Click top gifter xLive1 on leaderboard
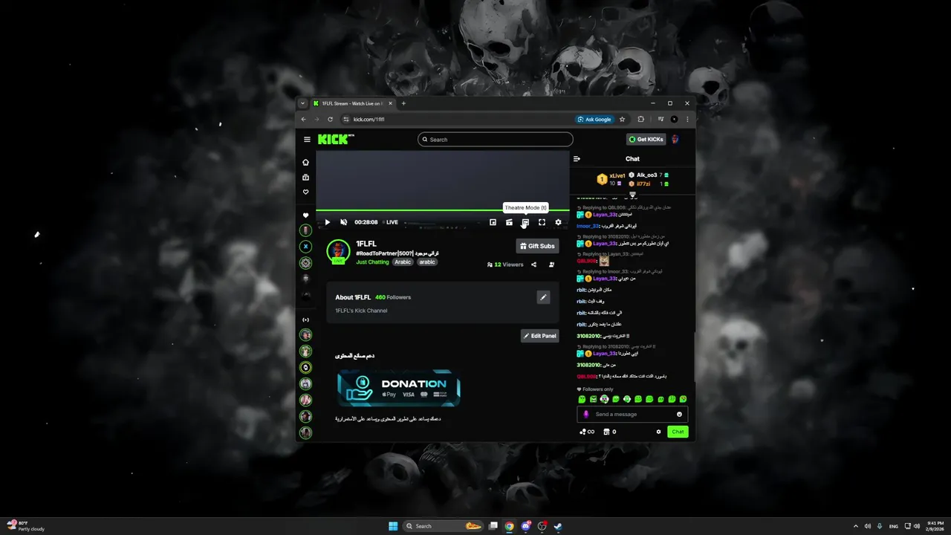The width and height of the screenshot is (951, 535). click(617, 176)
